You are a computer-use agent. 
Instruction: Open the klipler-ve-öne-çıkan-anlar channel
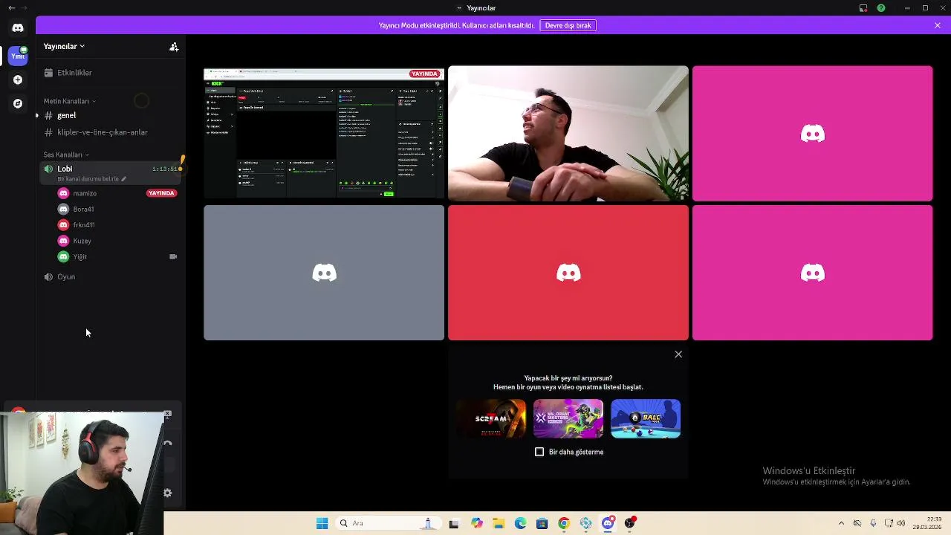pyautogui.click(x=111, y=132)
